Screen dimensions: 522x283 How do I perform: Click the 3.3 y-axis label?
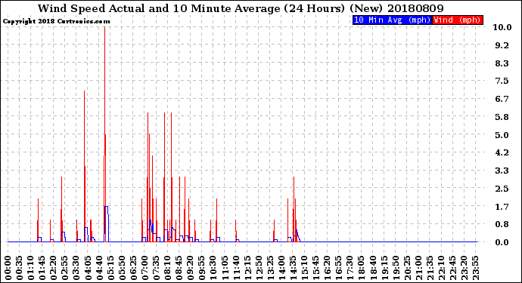click(x=502, y=171)
